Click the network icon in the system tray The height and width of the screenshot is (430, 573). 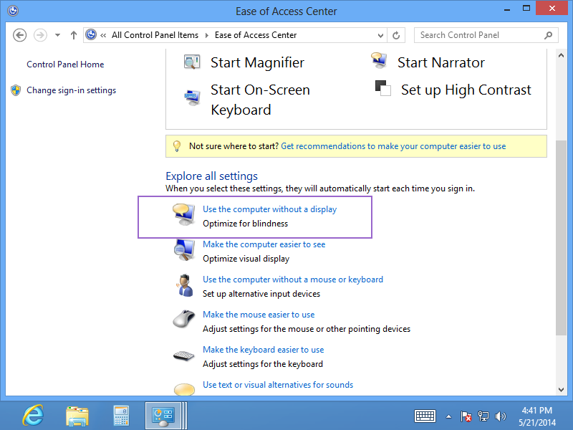(483, 416)
